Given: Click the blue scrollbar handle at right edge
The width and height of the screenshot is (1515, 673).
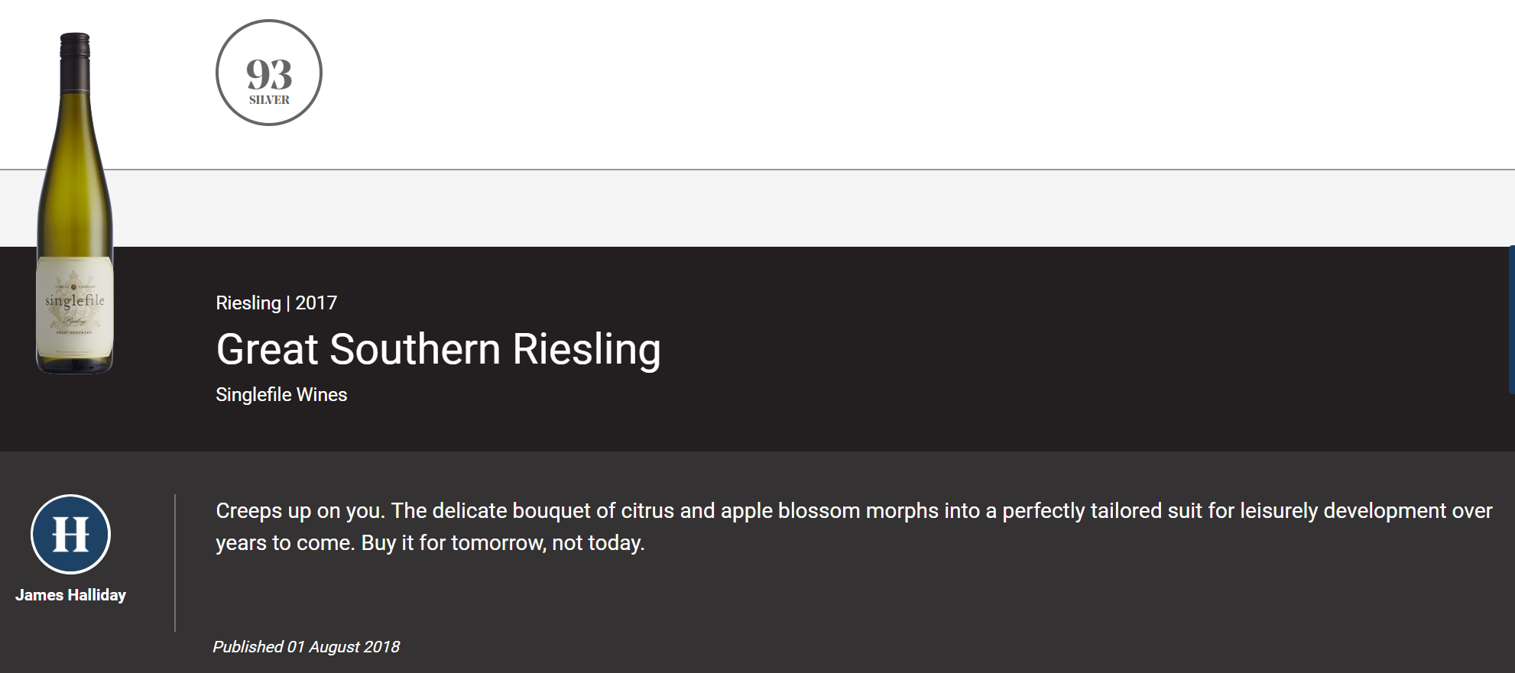Looking at the screenshot, I should point(1512,319).
